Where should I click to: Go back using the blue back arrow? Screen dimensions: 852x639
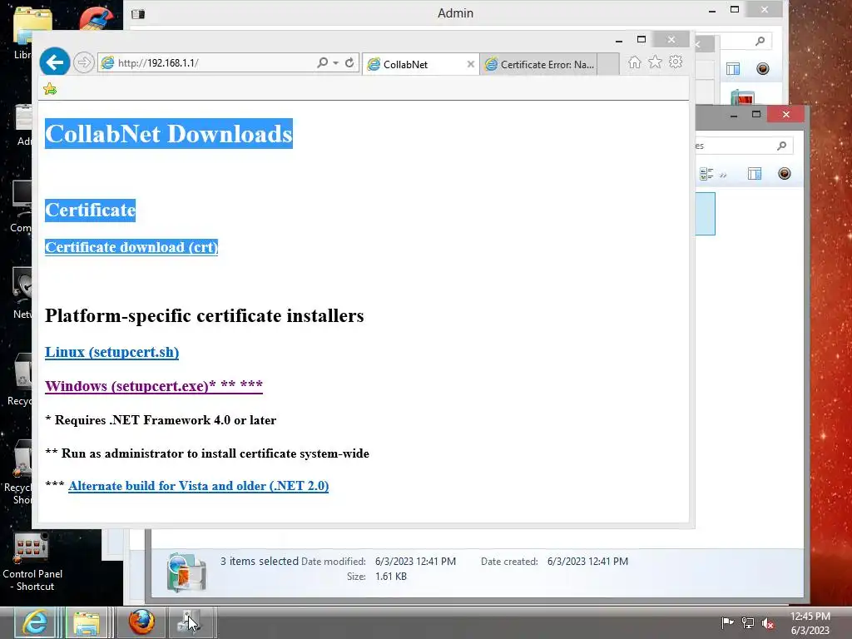pyautogui.click(x=54, y=62)
